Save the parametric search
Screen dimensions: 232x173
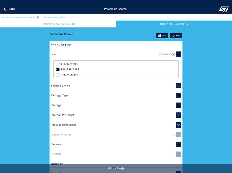pos(162,36)
